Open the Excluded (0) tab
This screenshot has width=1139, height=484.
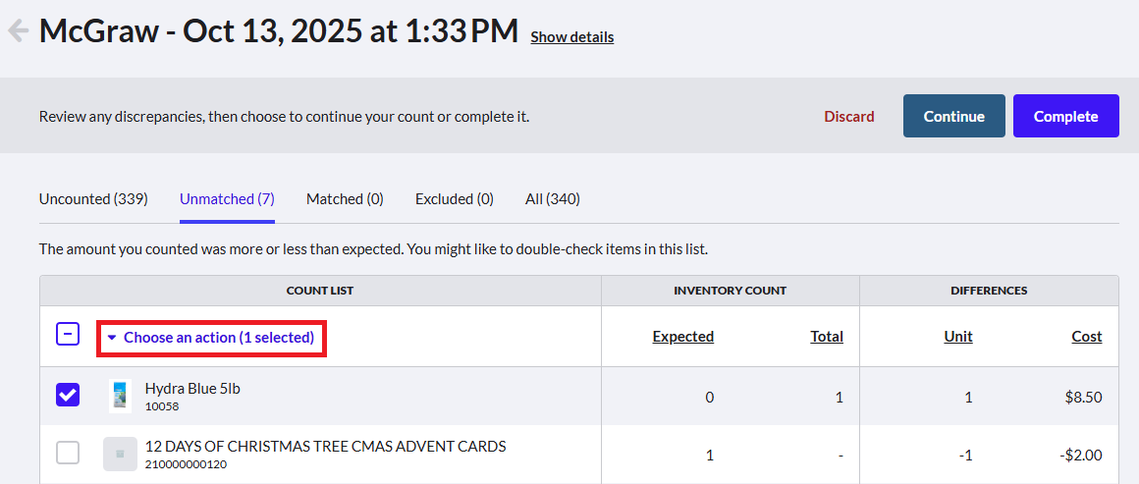click(455, 199)
